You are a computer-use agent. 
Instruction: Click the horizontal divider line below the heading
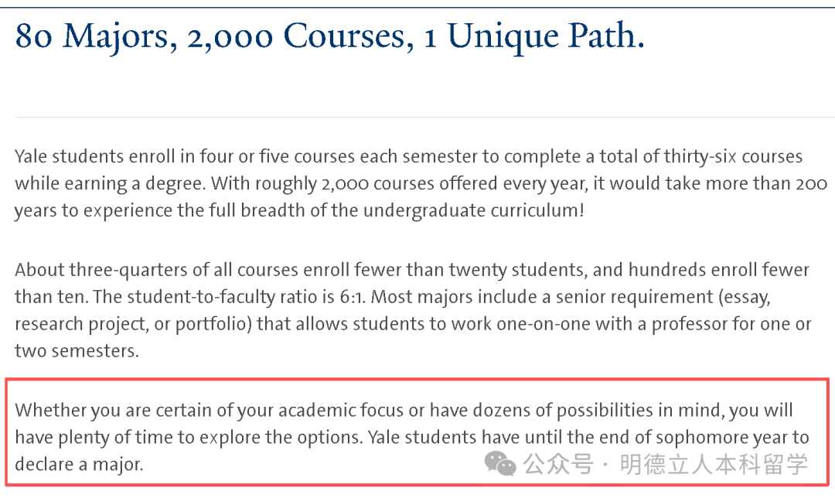[417, 117]
